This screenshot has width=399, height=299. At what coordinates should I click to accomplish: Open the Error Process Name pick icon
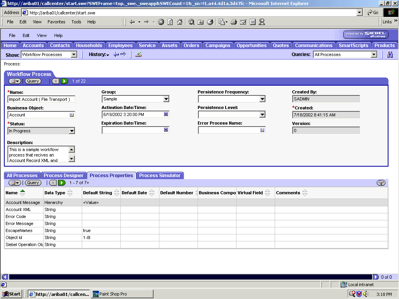click(x=262, y=130)
